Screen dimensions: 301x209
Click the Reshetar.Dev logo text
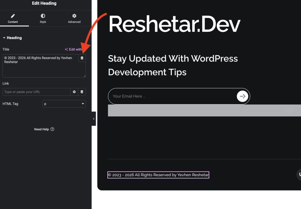tap(175, 24)
